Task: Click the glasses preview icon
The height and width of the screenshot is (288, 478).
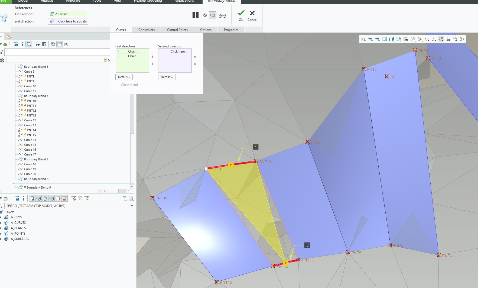Action: coord(222,16)
